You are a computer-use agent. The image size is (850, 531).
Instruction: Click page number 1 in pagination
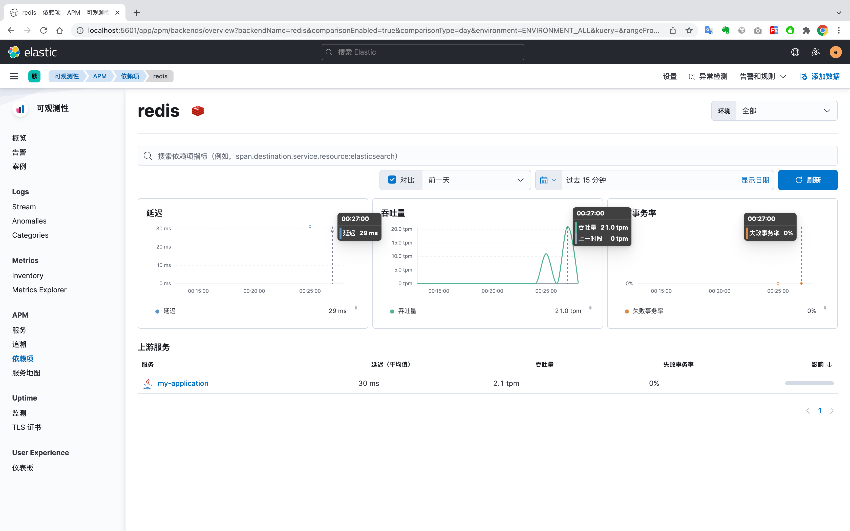pos(820,411)
